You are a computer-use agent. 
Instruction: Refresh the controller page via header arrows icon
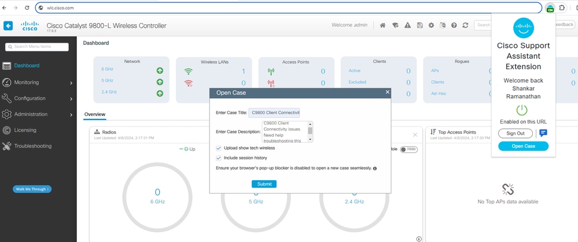pos(466,25)
